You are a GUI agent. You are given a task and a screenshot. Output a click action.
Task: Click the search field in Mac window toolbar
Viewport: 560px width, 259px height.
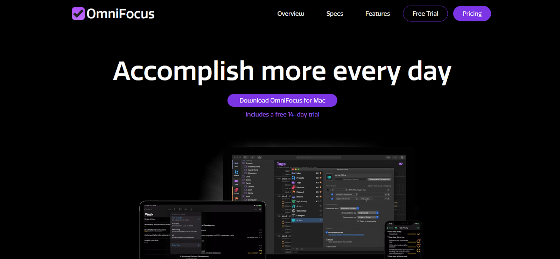coord(319,157)
